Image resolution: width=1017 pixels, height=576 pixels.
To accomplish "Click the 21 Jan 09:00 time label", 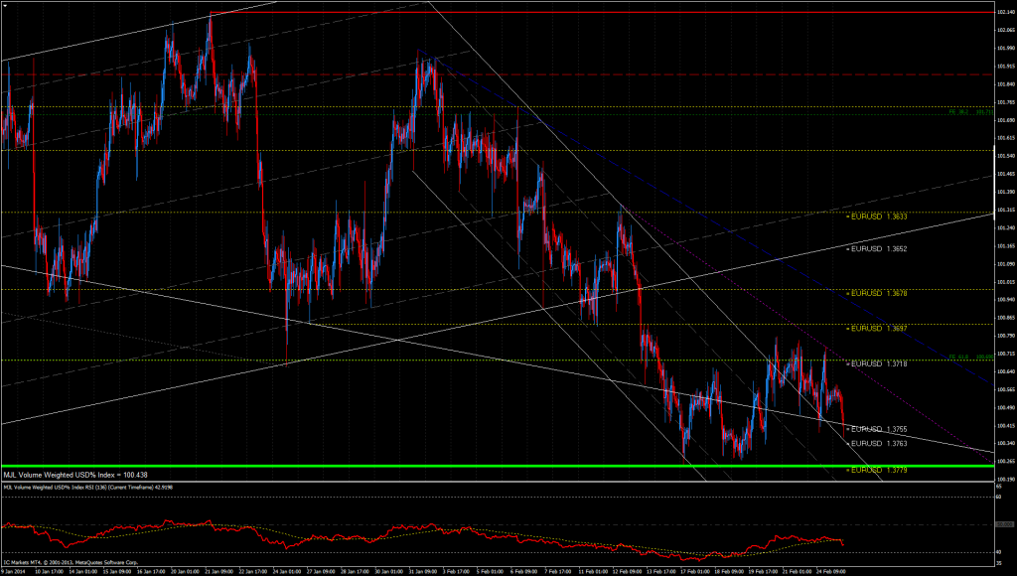I will [218, 571].
